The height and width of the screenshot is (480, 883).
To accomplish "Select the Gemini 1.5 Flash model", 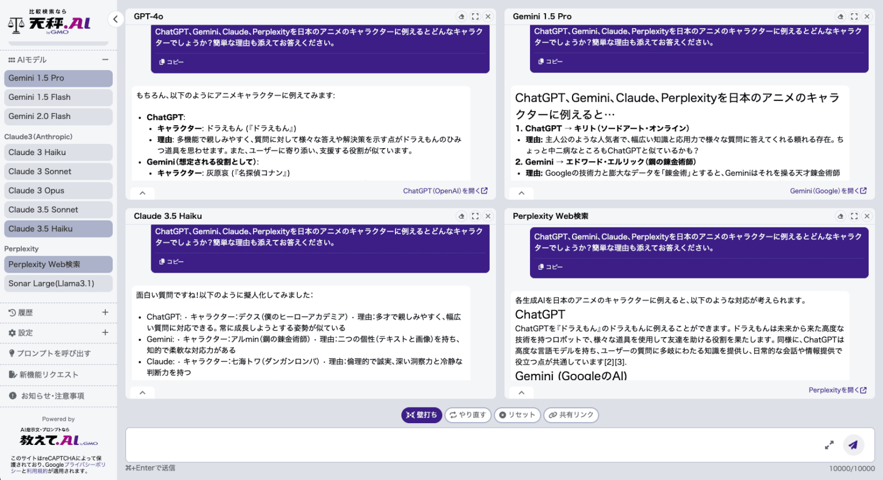I will (x=57, y=97).
